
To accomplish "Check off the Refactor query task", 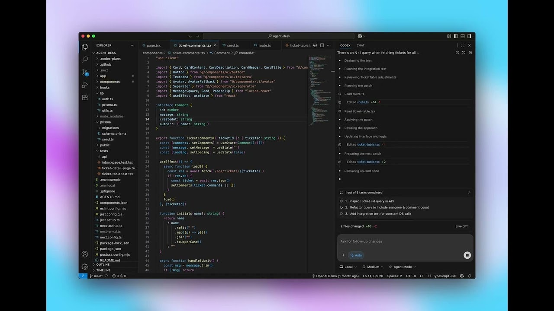I will (x=341, y=207).
